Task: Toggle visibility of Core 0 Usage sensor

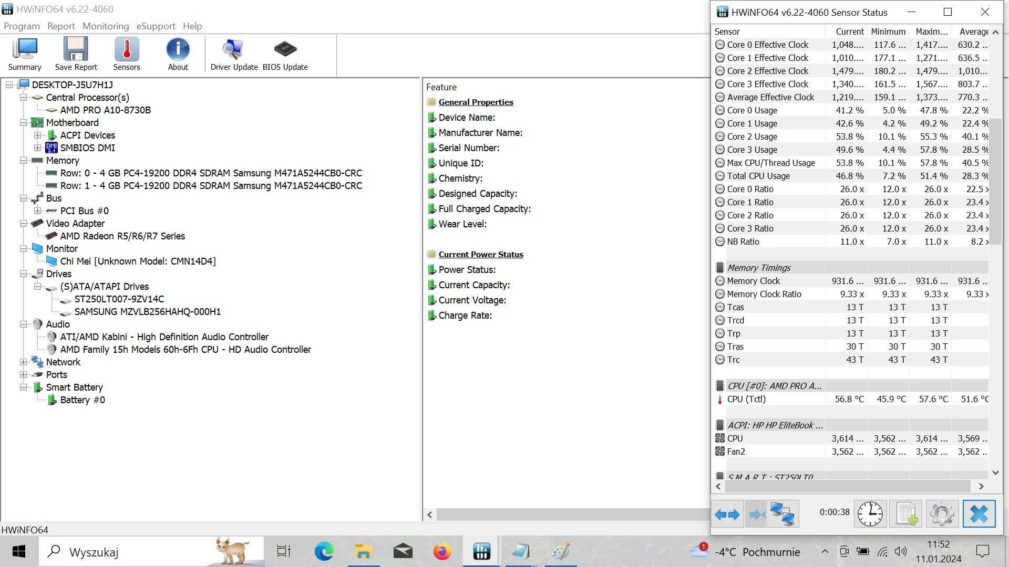Action: (x=720, y=110)
